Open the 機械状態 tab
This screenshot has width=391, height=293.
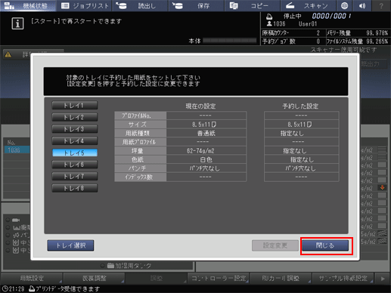[x=28, y=5]
